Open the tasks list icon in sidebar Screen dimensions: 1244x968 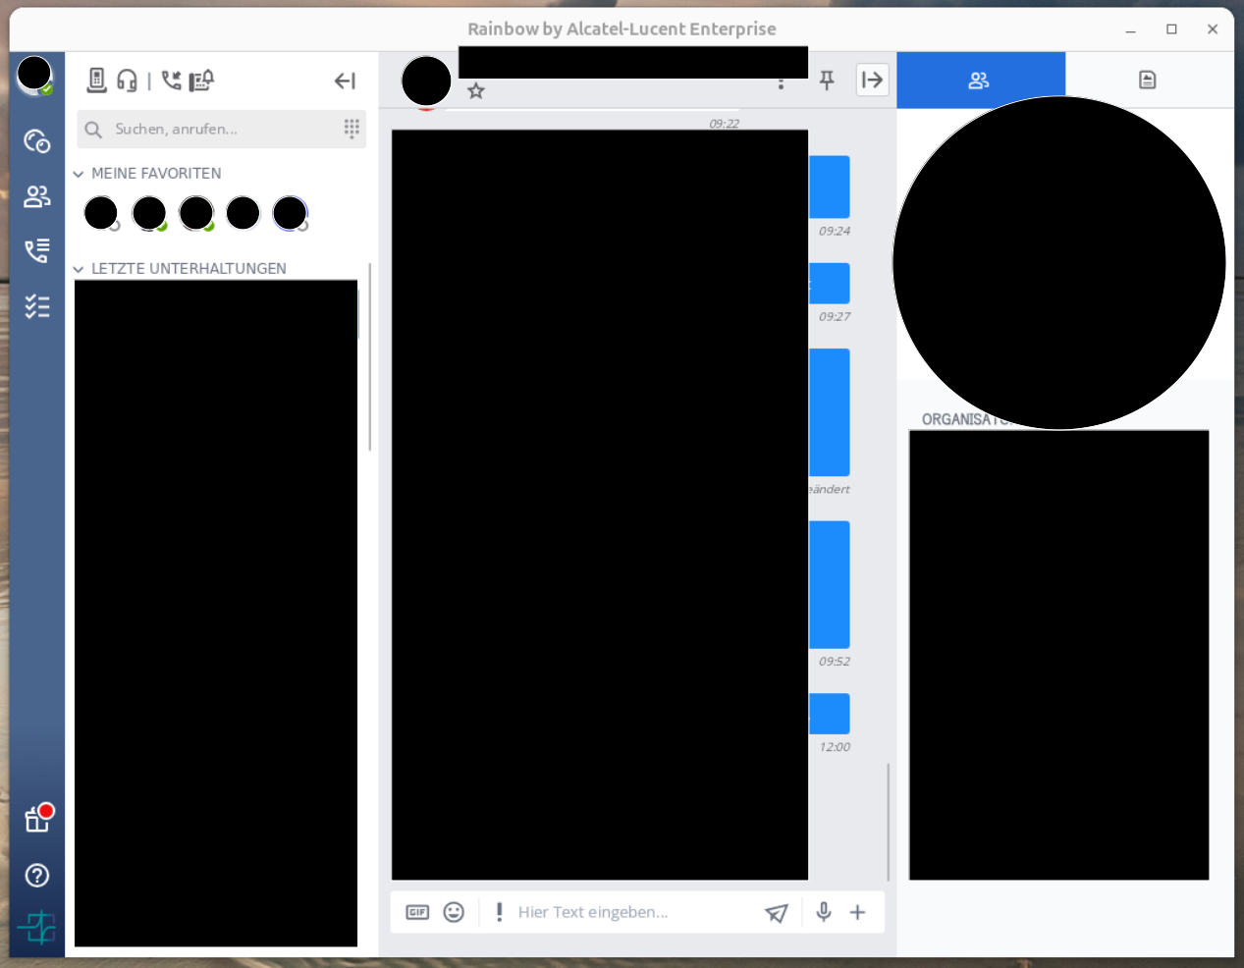point(36,305)
